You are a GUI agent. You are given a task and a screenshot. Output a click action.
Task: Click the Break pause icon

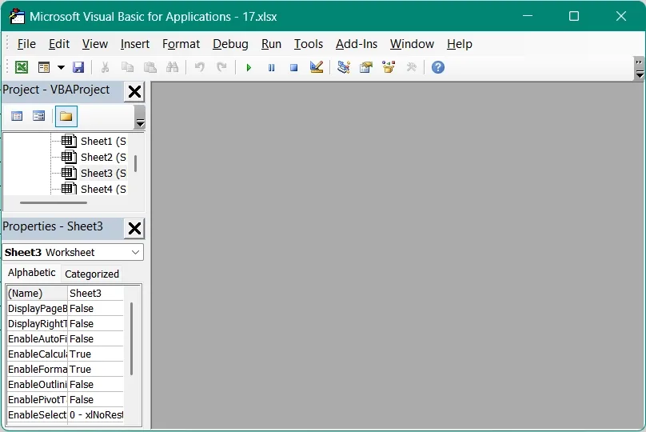click(x=271, y=68)
